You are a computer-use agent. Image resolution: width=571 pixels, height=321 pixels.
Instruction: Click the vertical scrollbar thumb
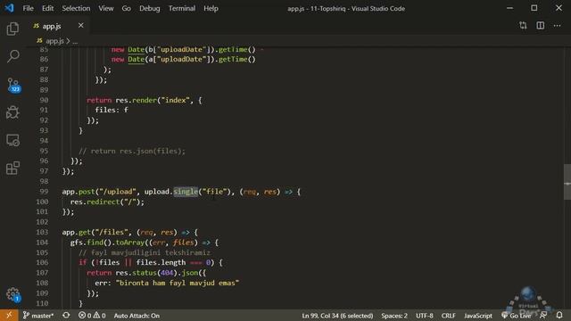click(567, 182)
